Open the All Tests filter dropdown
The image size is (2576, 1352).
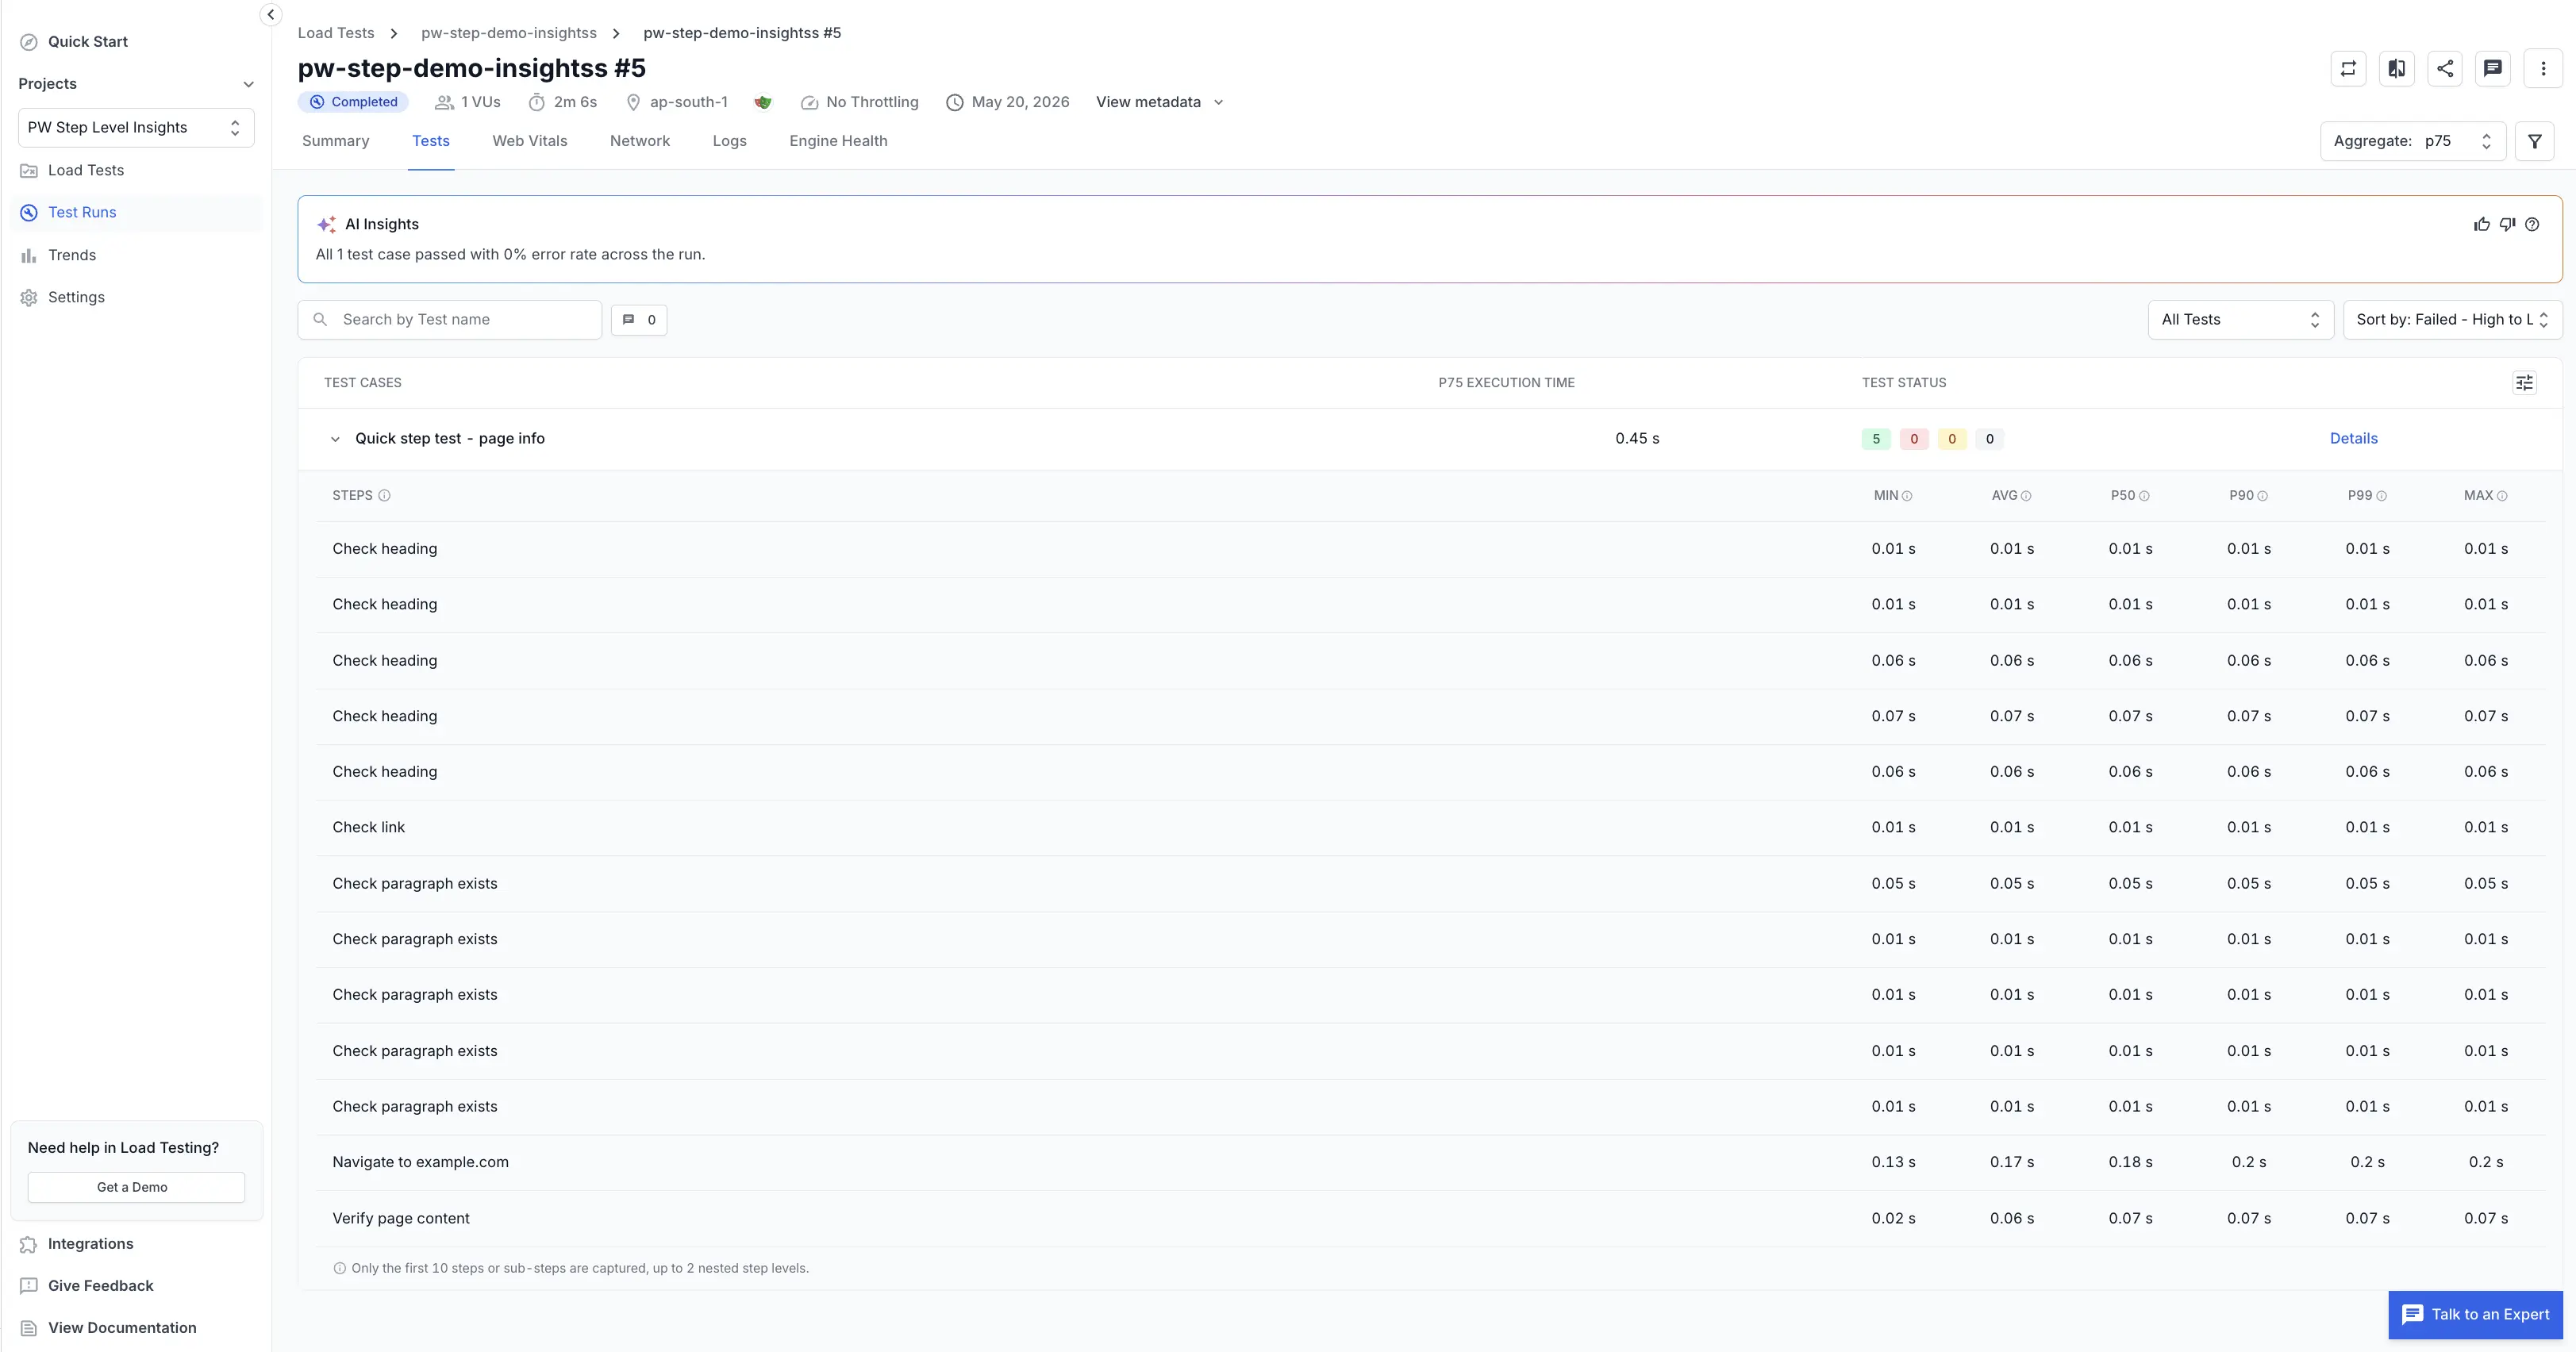(x=2240, y=320)
